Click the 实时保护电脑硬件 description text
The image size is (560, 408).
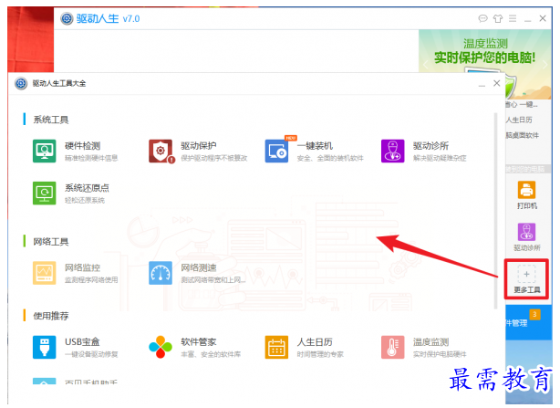coord(440,354)
